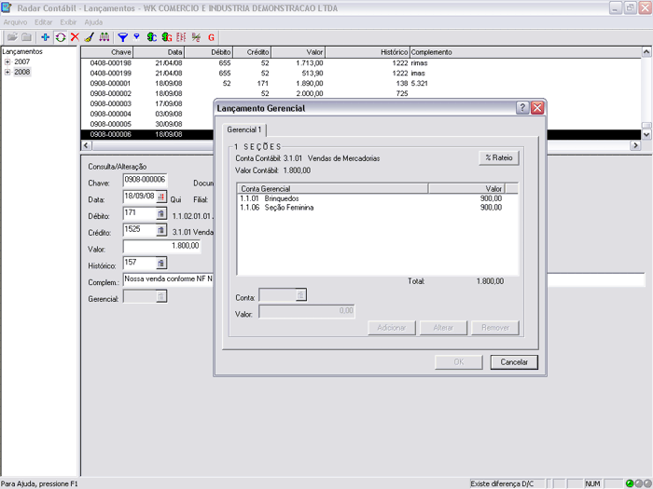Screen dimensions: 653x489
Task: Click the blue plus add-entry toolbar icon
Action: coord(46,37)
